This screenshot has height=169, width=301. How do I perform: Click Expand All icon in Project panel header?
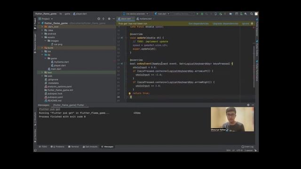pos(103,19)
